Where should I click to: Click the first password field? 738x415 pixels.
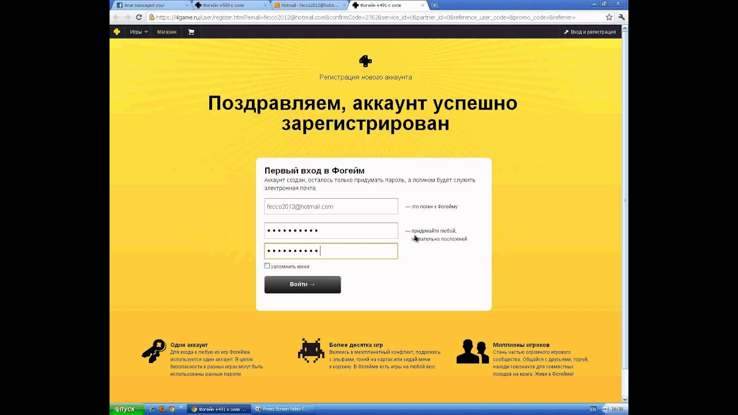331,231
